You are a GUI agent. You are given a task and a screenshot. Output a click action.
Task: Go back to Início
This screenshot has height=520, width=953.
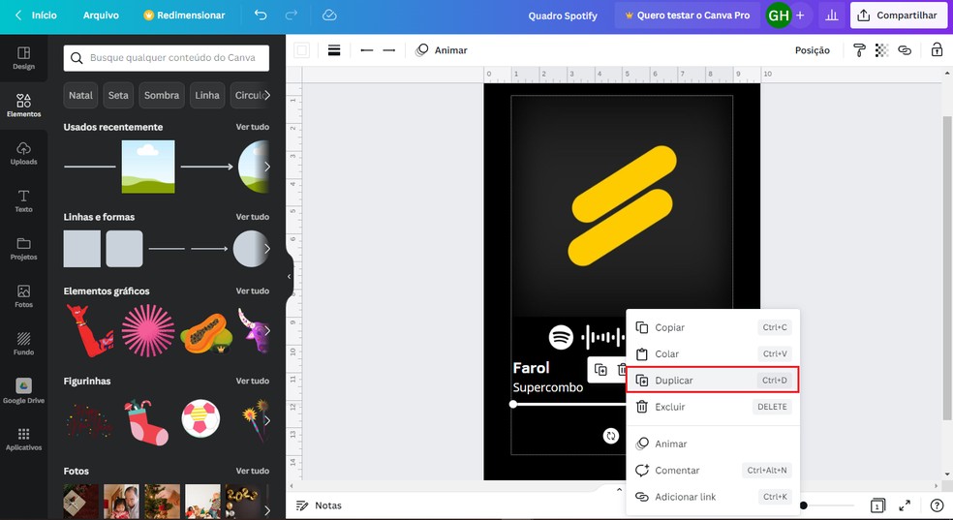point(36,15)
